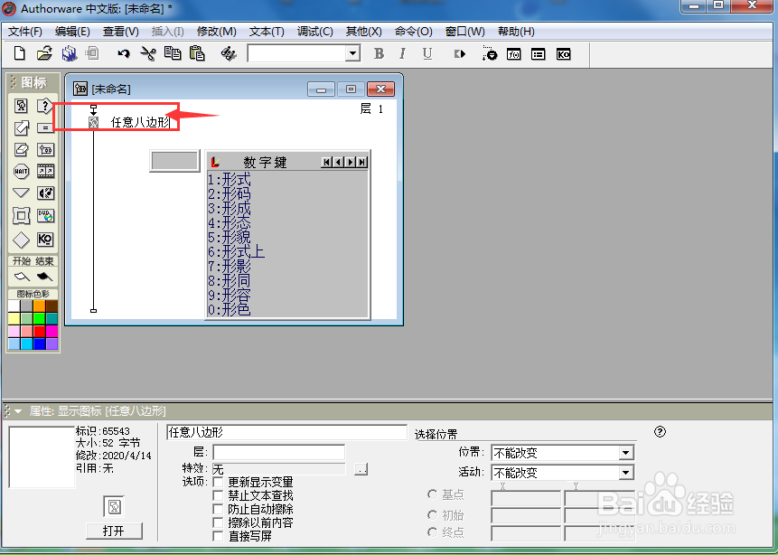Open the text style dropdown in toolbar
Image resolution: width=778 pixels, height=555 pixels.
(x=352, y=53)
